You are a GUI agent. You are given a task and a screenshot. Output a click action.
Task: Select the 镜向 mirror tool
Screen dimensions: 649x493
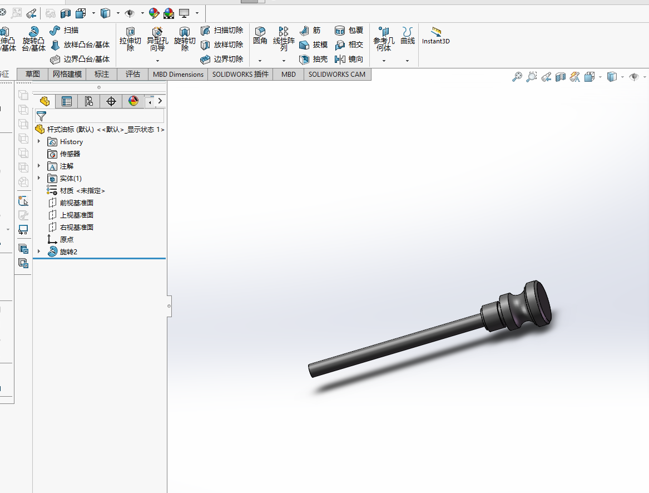point(349,59)
